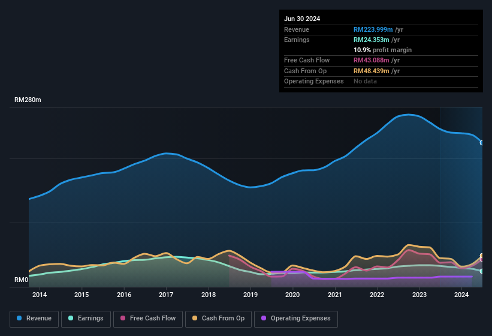492x336 pixels.
Task: Click the RM223.999m revenue value
Action: (373, 29)
